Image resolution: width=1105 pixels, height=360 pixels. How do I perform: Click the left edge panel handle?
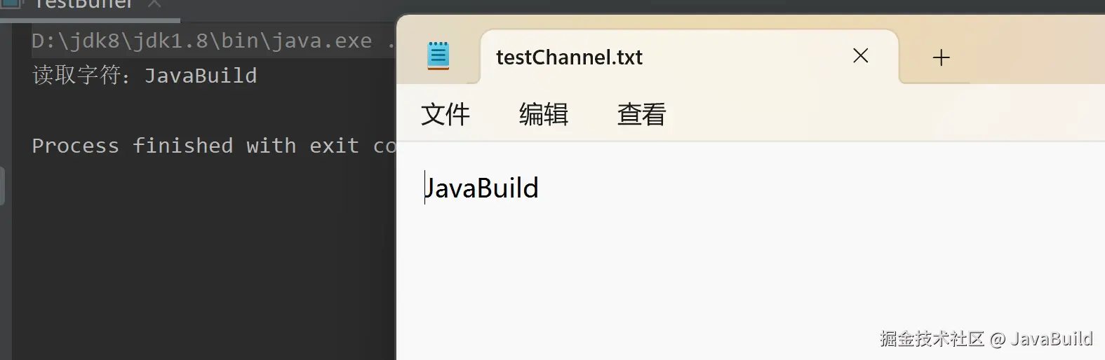(x=3, y=186)
